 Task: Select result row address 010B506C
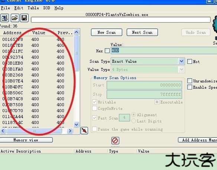pyautogui.click(x=37, y=93)
